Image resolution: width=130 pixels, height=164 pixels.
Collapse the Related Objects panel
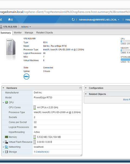pyautogui.click(x=86, y=94)
